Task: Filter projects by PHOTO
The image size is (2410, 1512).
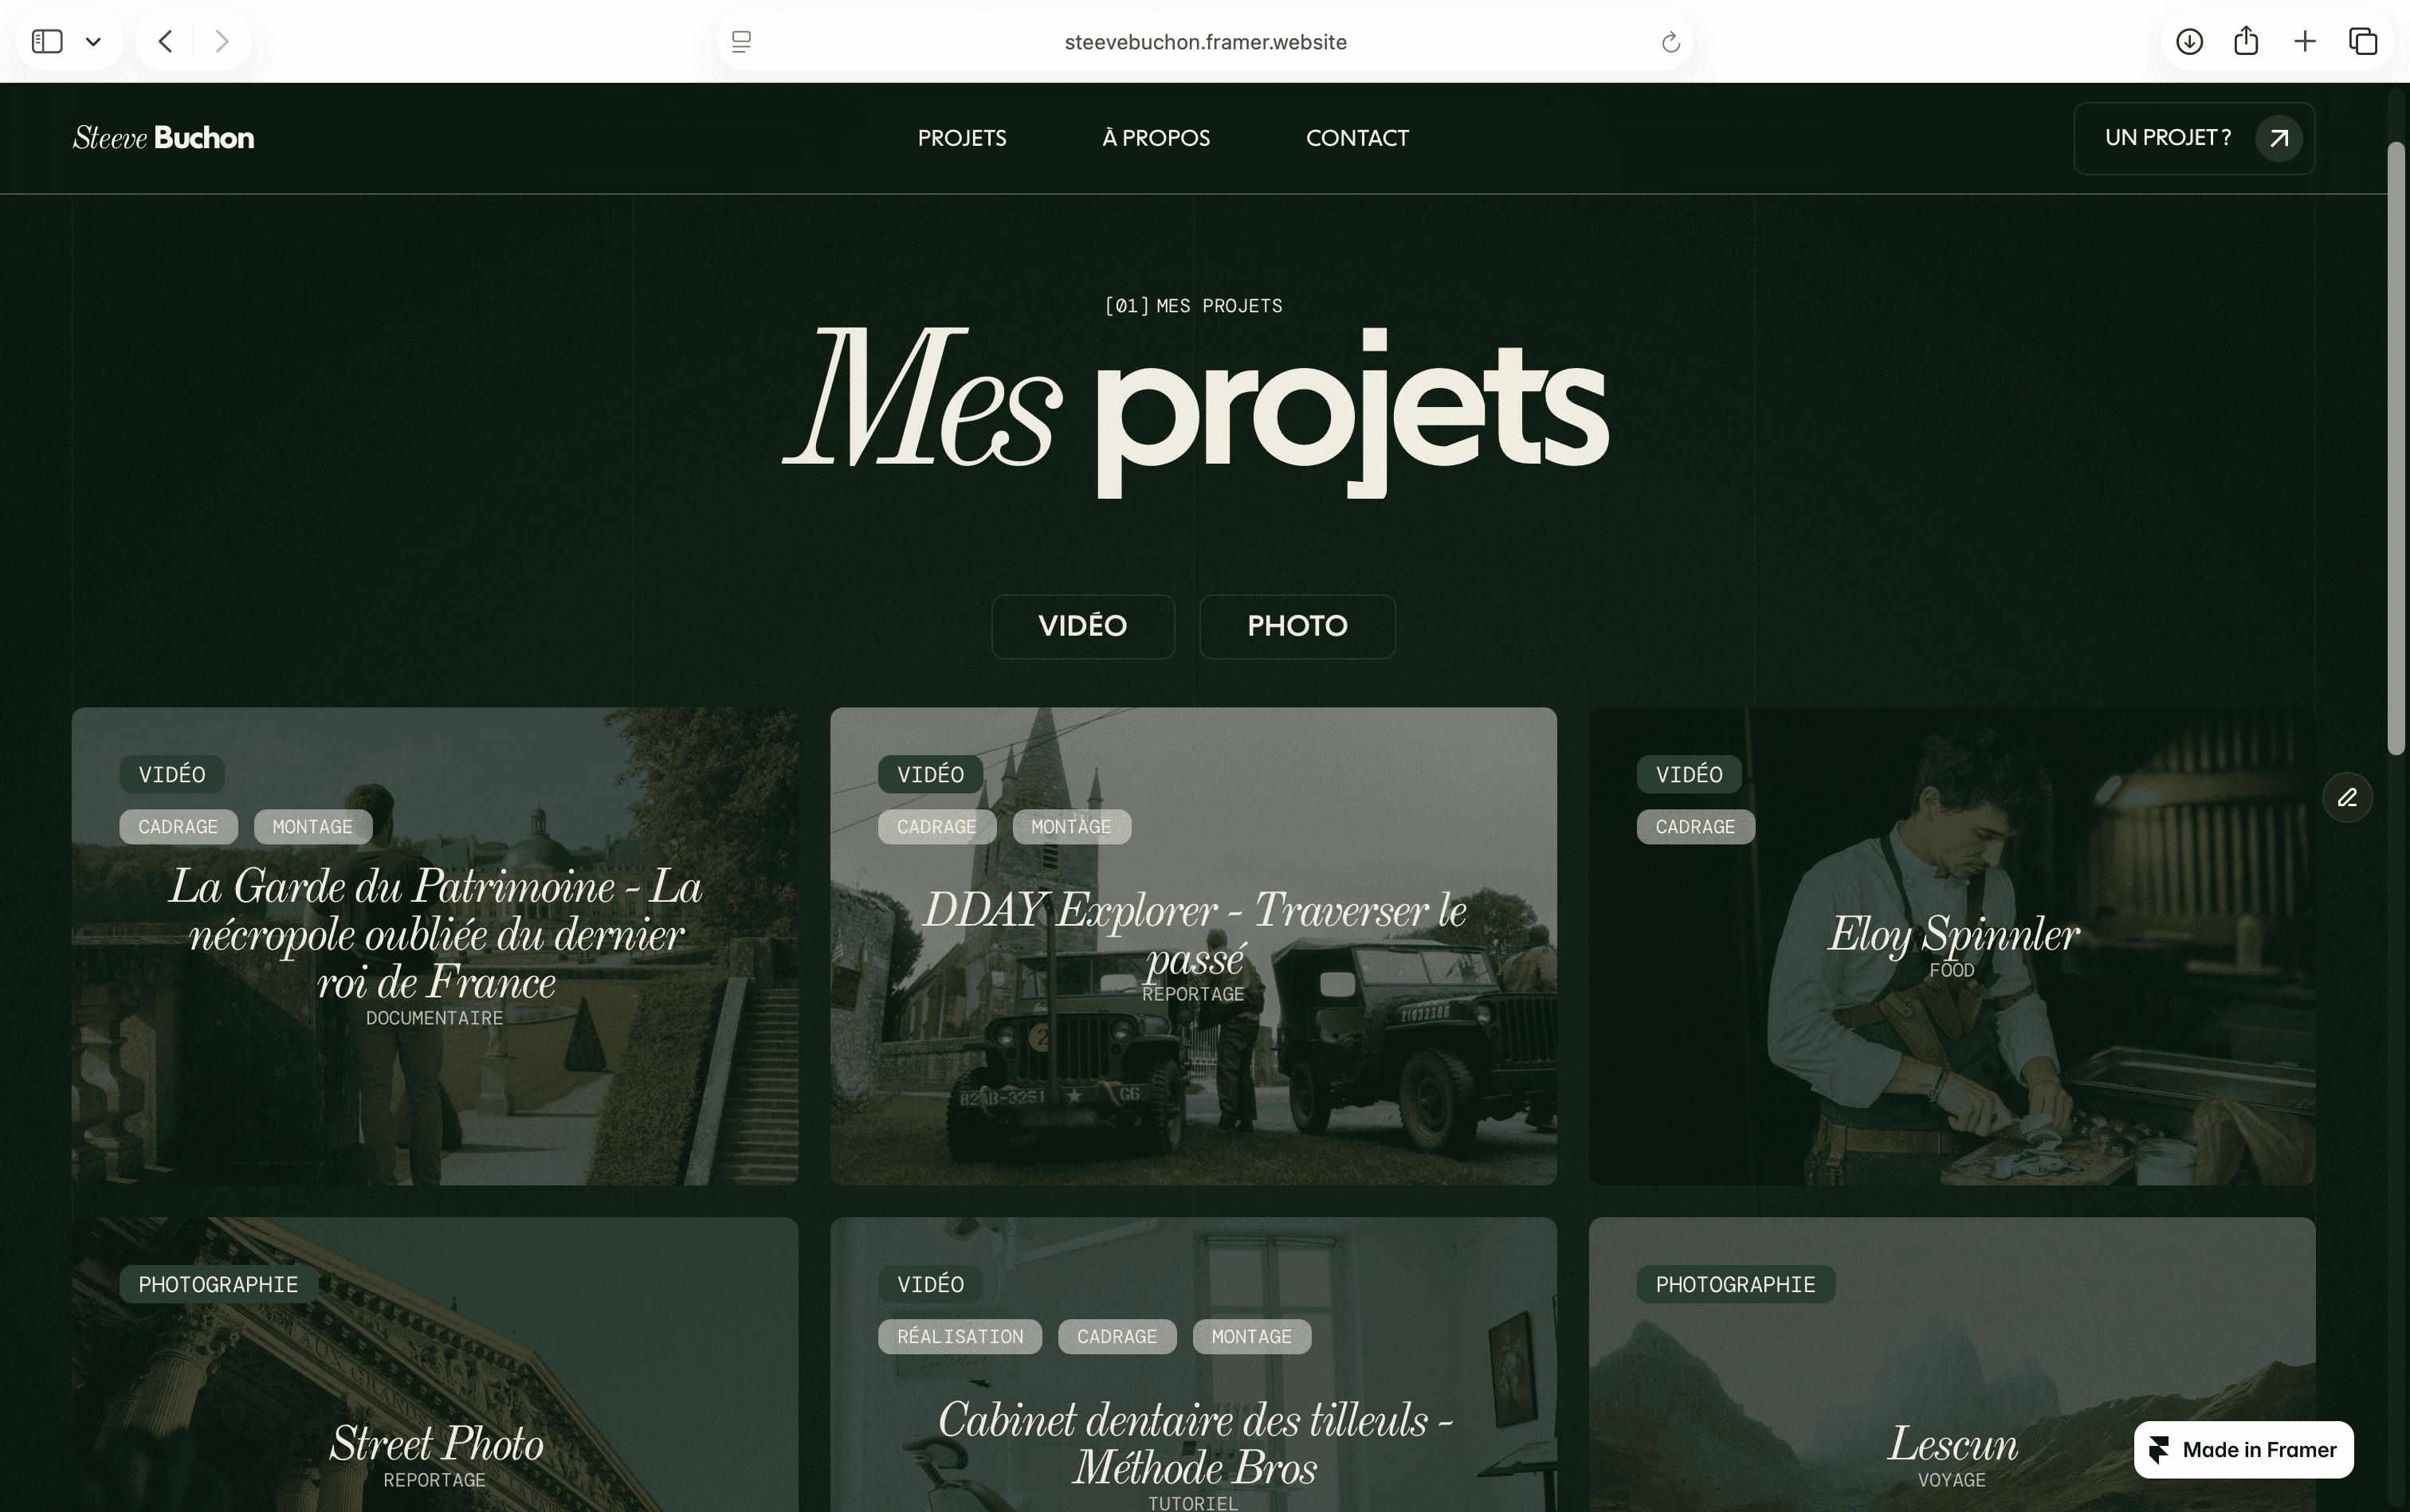Action: (x=1297, y=626)
